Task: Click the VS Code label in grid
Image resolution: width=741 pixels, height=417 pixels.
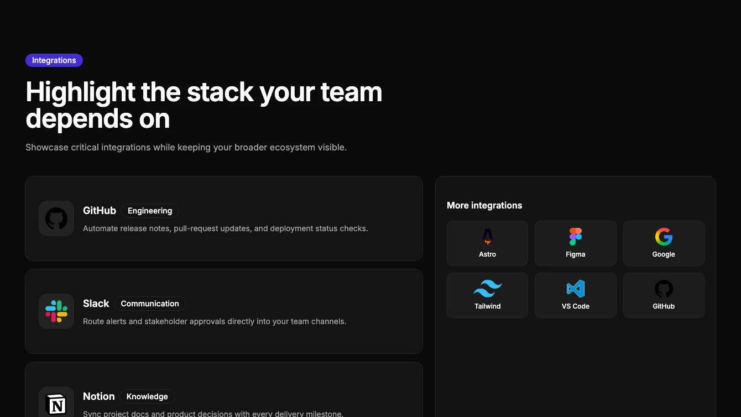Action: click(575, 306)
